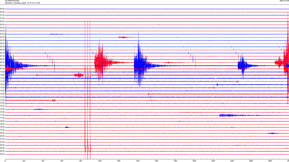Select the 05:00 trace time label
The width and height of the screenshot is (289, 162).
click(2, 40)
